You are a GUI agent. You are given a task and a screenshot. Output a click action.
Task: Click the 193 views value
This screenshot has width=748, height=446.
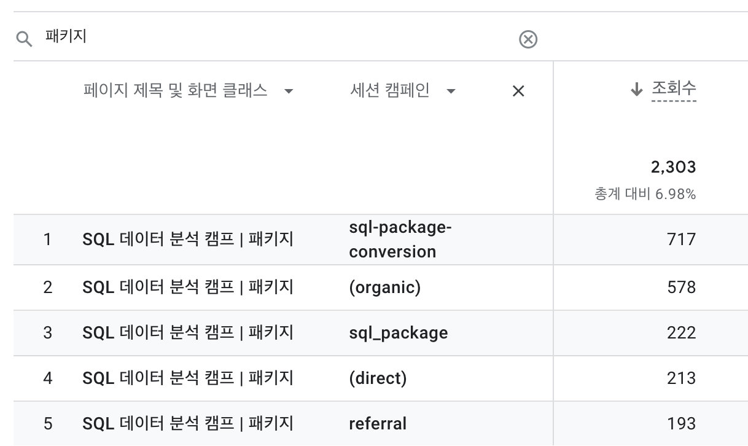pos(682,424)
